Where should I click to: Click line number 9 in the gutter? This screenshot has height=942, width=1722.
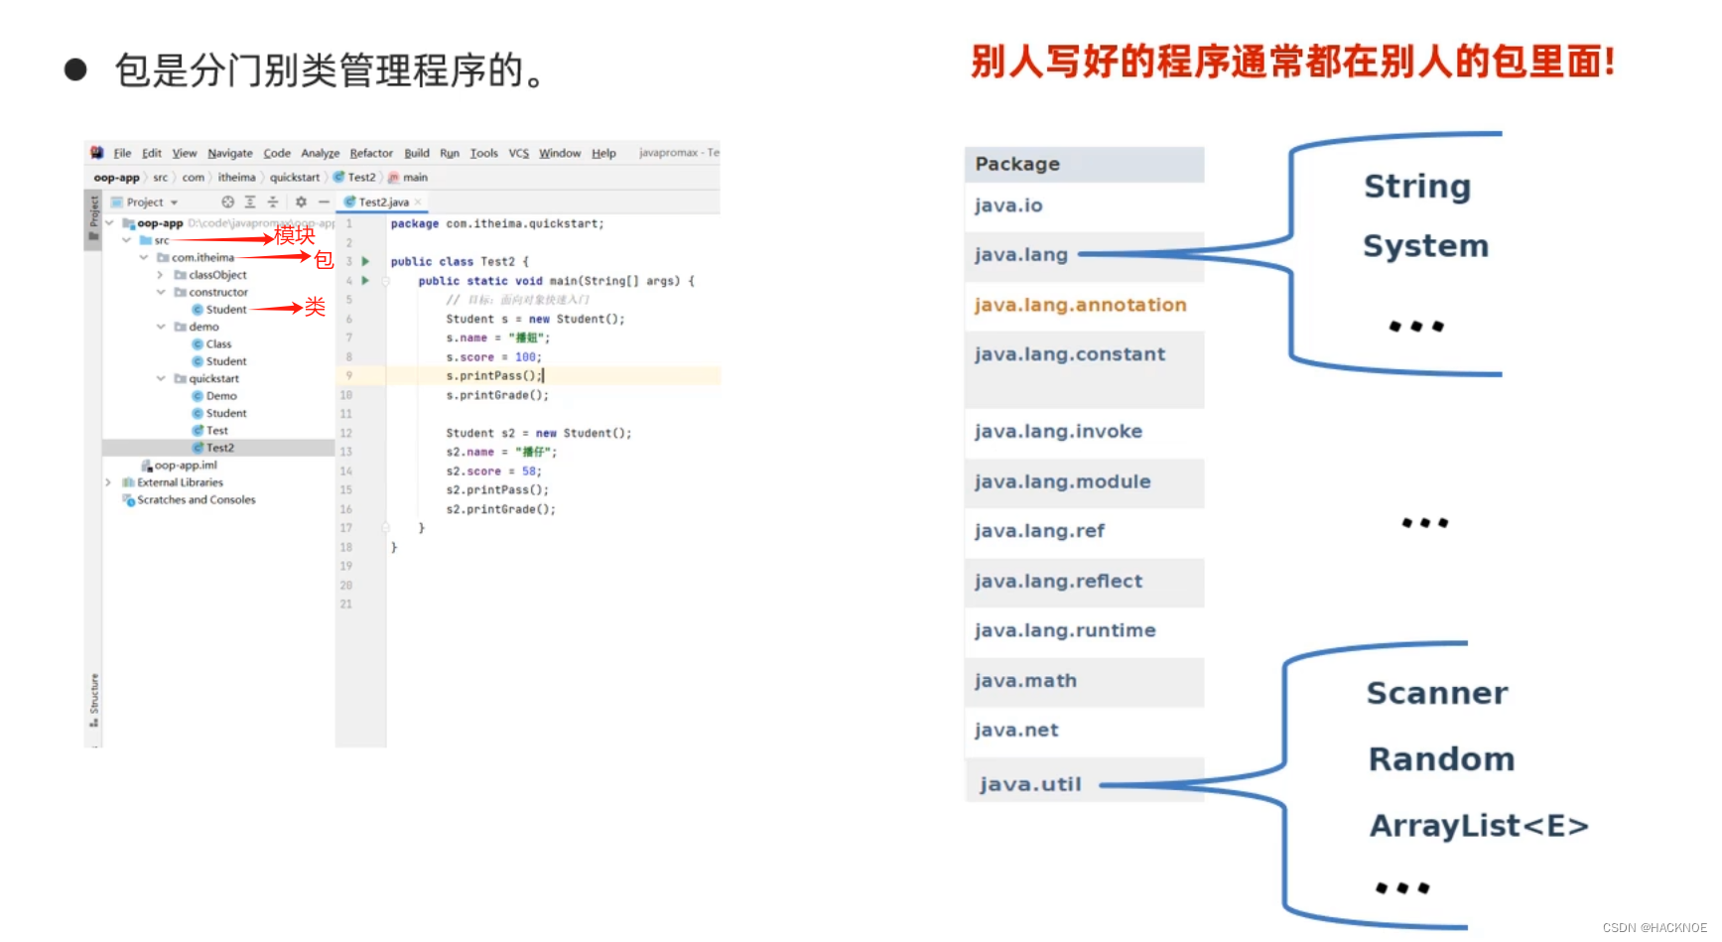(x=348, y=376)
